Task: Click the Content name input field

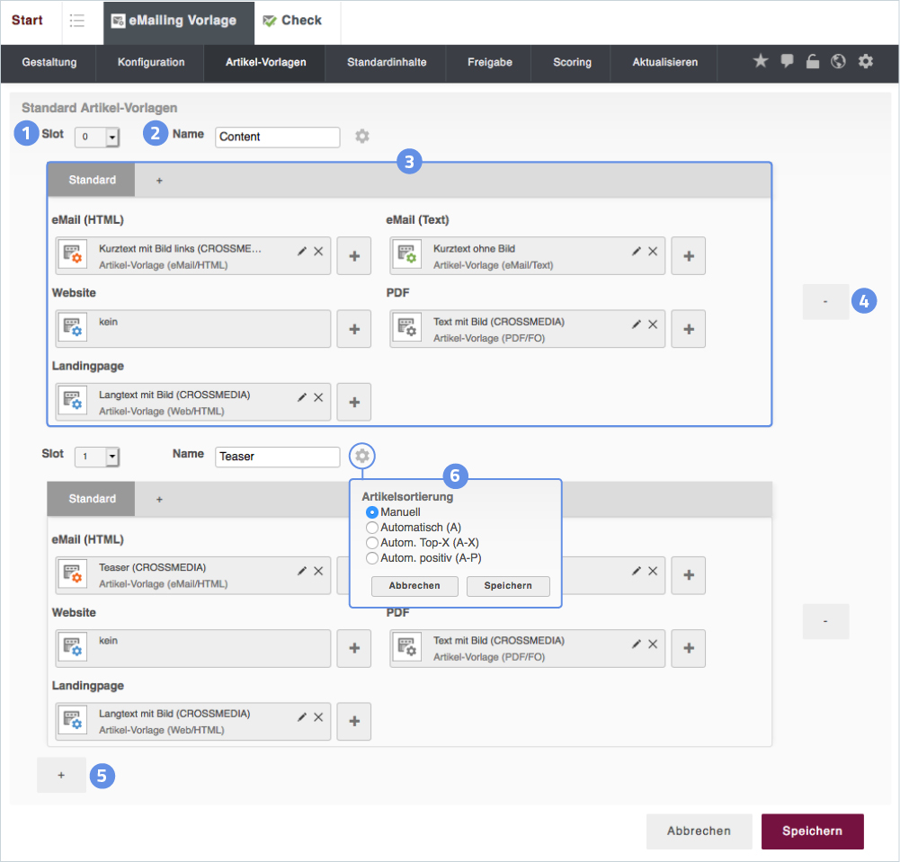Action: pyautogui.click(x=278, y=137)
